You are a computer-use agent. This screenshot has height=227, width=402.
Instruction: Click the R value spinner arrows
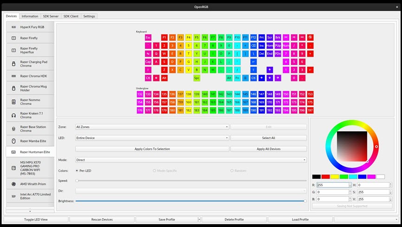pyautogui.click(x=350, y=185)
